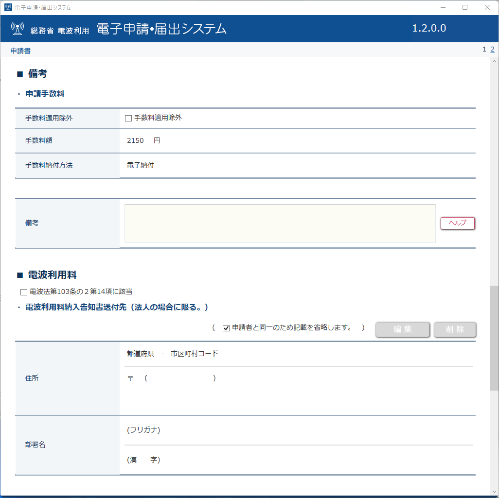
Task: Click the 削除 button
Action: [x=455, y=329]
